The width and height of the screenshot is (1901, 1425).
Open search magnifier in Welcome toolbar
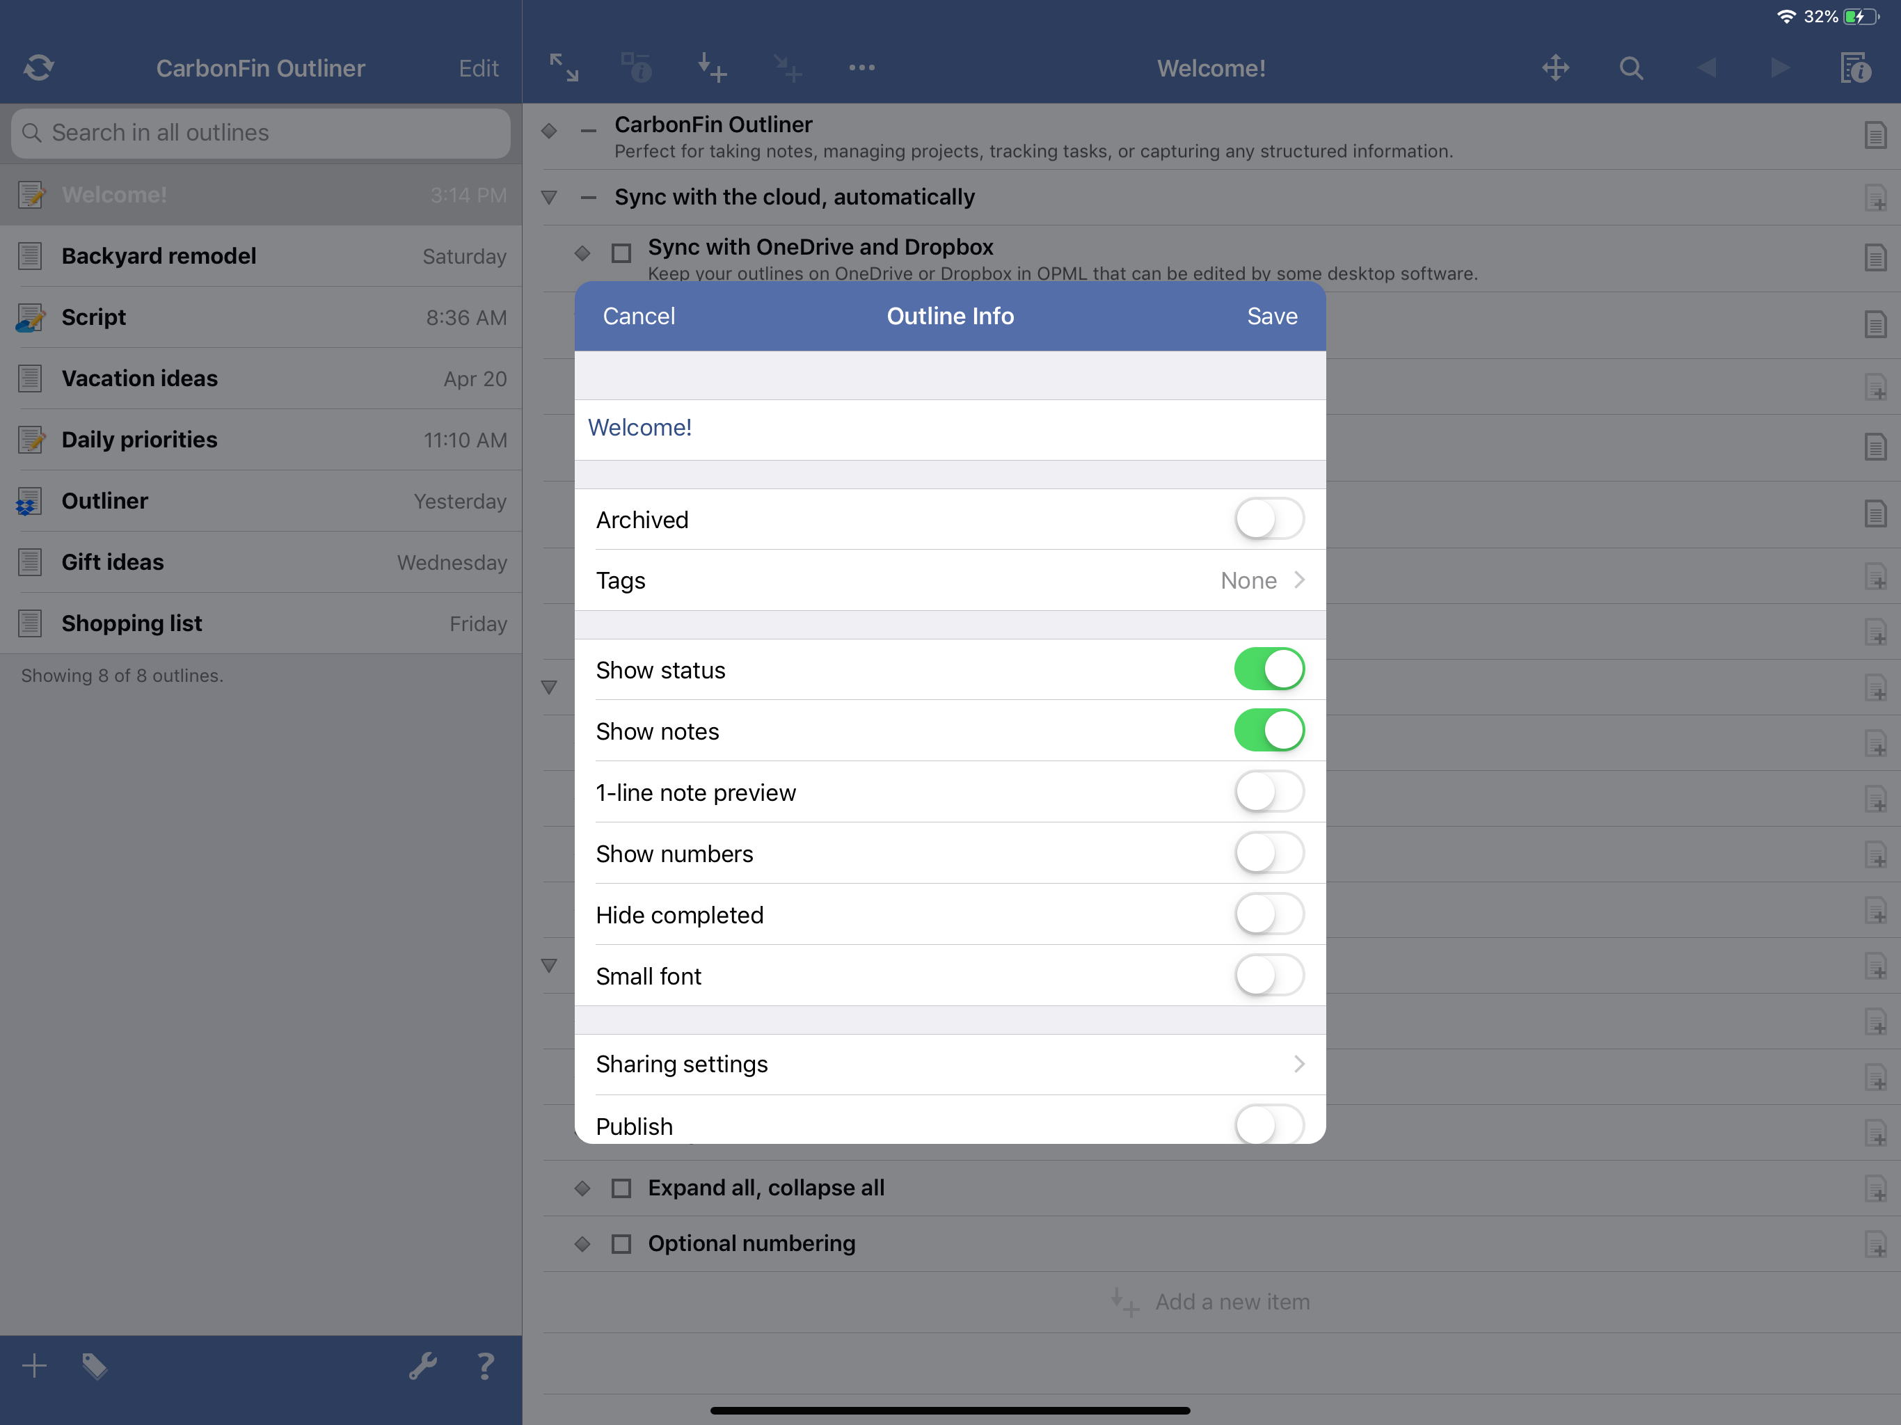pyautogui.click(x=1630, y=67)
